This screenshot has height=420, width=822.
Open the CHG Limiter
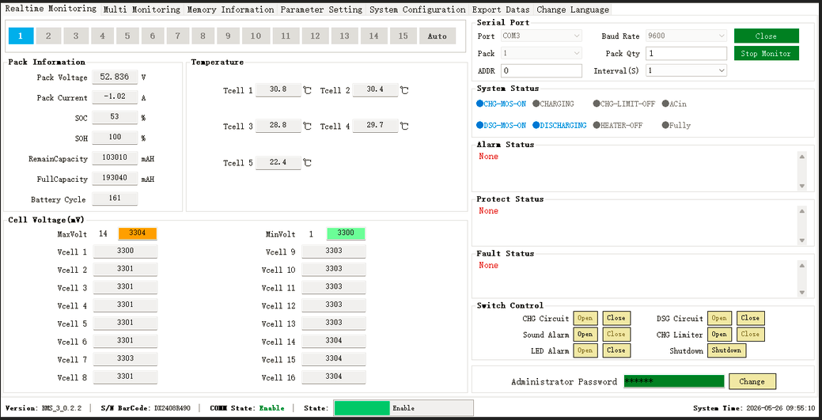pyautogui.click(x=719, y=334)
